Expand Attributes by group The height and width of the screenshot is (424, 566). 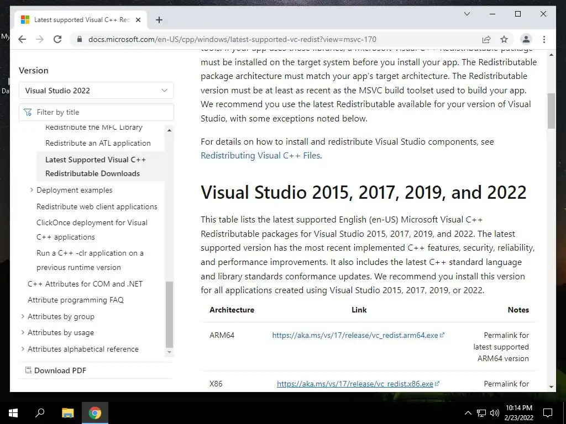pyautogui.click(x=23, y=316)
